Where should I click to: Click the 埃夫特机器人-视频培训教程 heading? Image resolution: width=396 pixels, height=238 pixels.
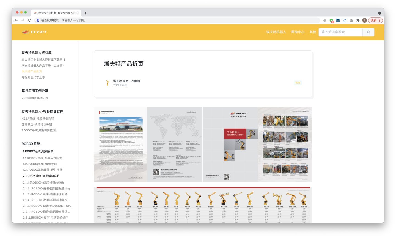point(42,112)
